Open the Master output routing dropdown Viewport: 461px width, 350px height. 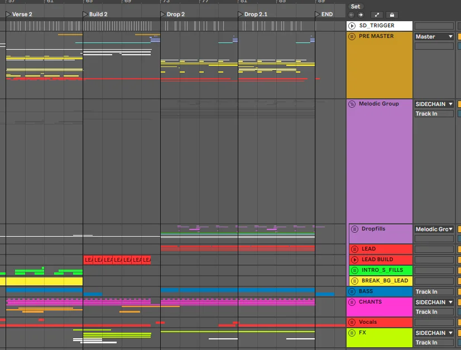(x=434, y=36)
